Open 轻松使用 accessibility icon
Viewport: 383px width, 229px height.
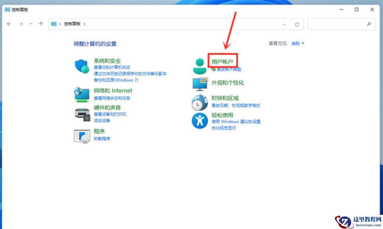tap(199, 120)
